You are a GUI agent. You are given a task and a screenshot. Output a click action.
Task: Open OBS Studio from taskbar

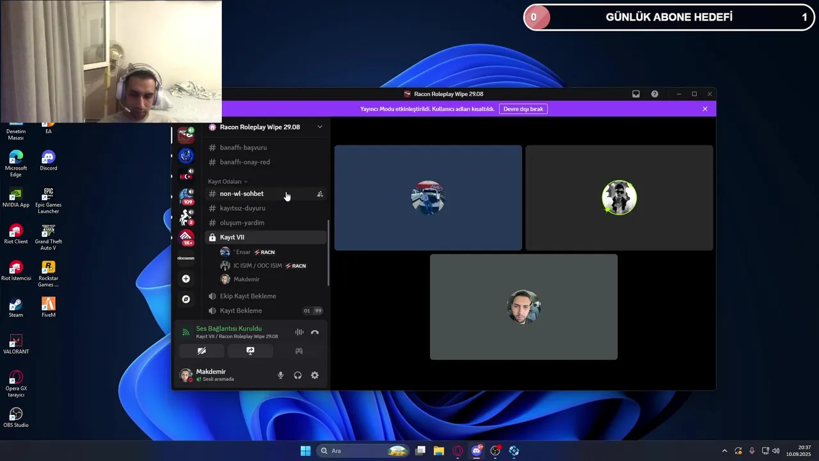[495, 451]
